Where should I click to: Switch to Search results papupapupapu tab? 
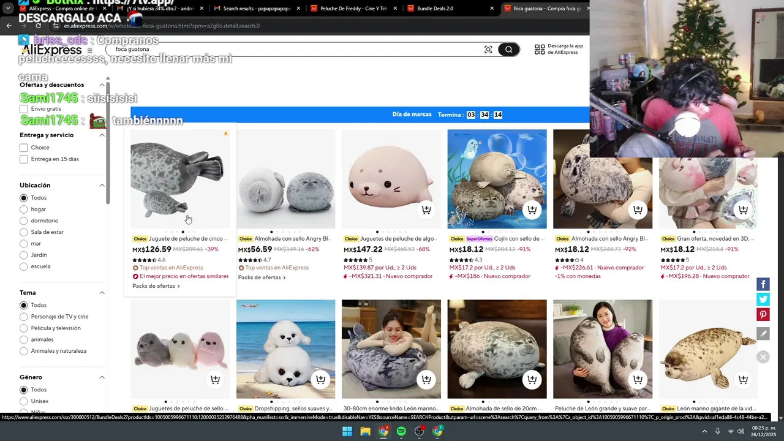point(257,9)
